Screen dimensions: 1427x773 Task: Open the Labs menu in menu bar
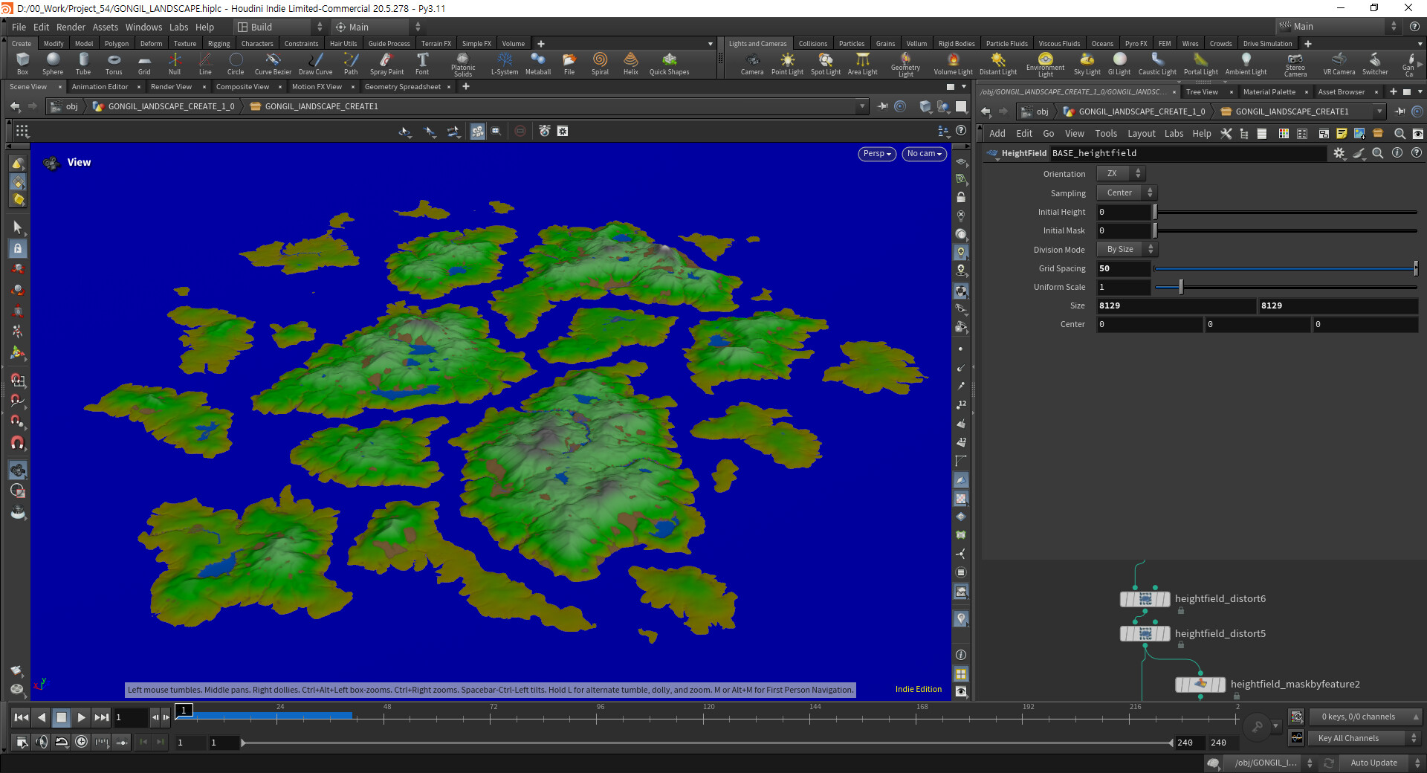tap(178, 27)
